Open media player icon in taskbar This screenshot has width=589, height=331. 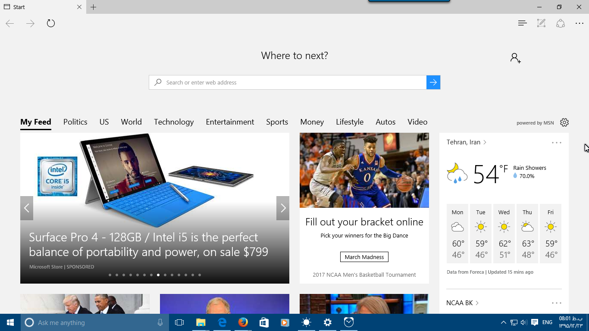285,322
